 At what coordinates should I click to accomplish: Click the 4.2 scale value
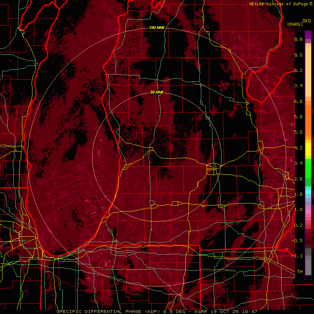[298, 148]
